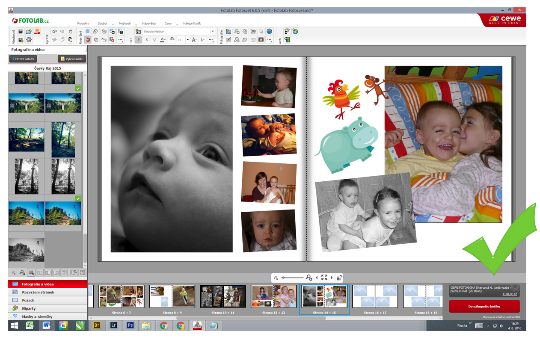540x340 pixels.
Task: Click the paste icon in Upravit group
Action: pos(71,40)
